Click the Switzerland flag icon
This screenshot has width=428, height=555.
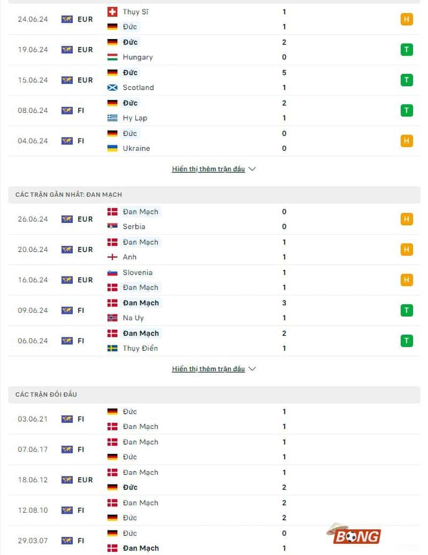click(x=112, y=12)
